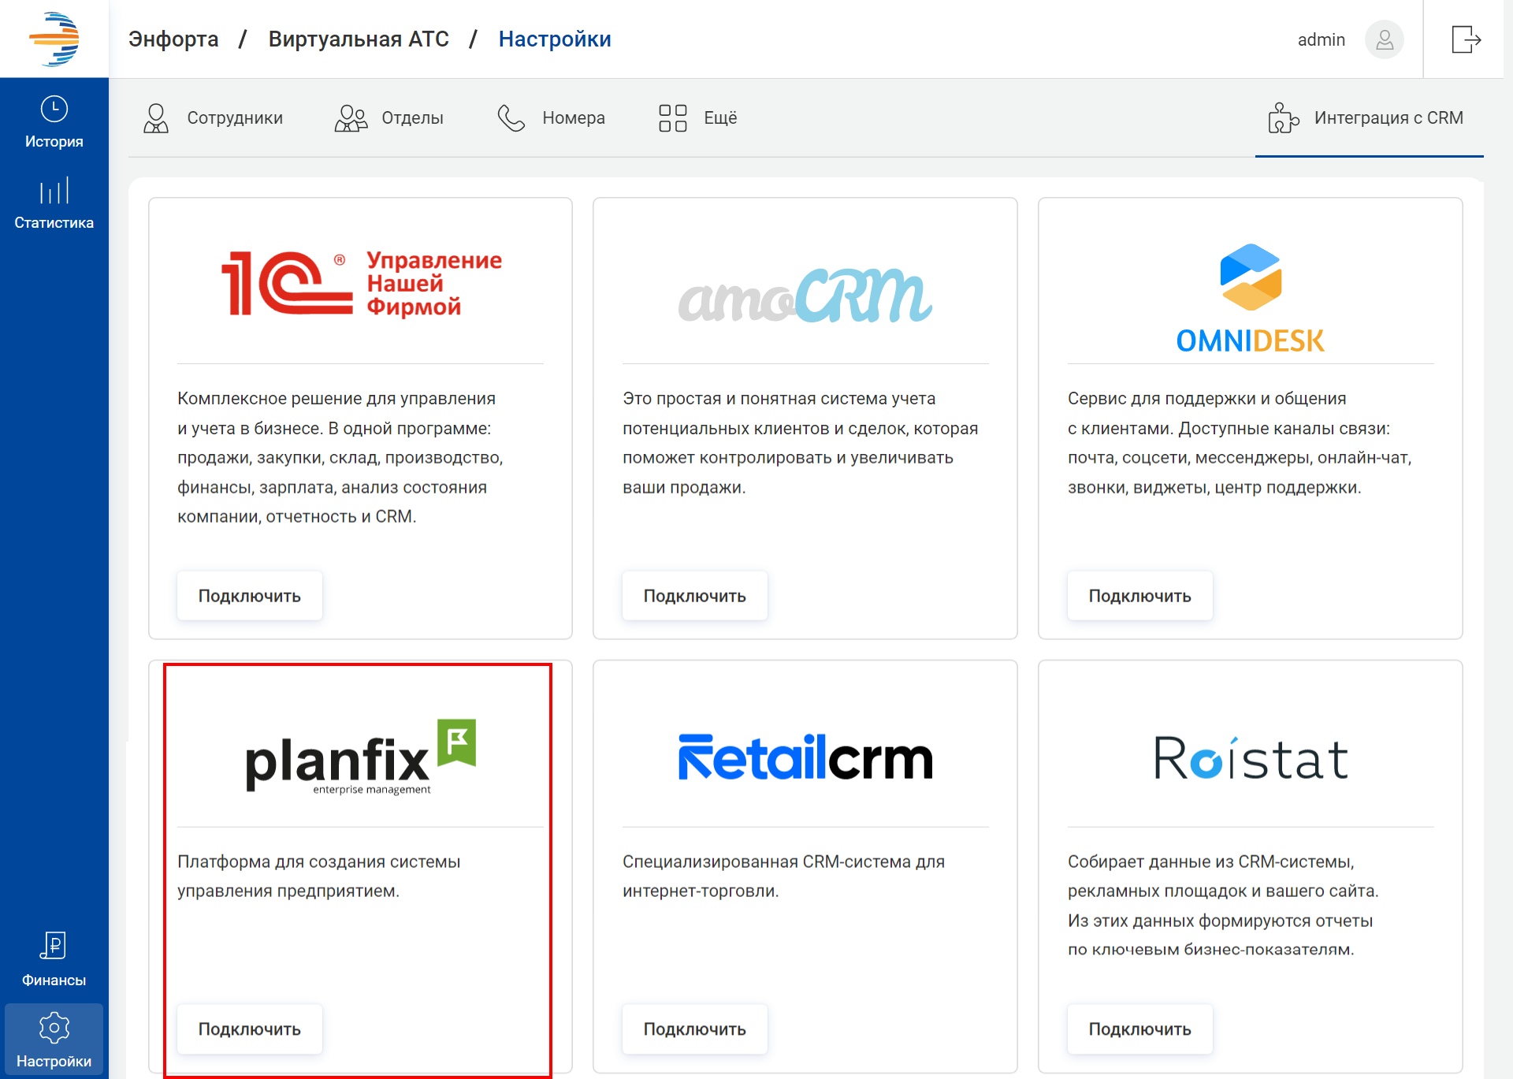Open the Ещё menu
Image resolution: width=1513 pixels, height=1079 pixels.
click(x=698, y=118)
